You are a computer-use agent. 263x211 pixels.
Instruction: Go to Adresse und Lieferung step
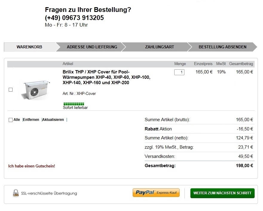click(92, 47)
